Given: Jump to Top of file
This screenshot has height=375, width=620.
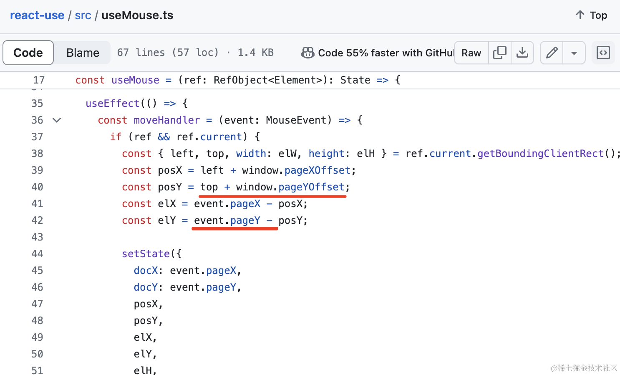Looking at the screenshot, I should point(592,15).
